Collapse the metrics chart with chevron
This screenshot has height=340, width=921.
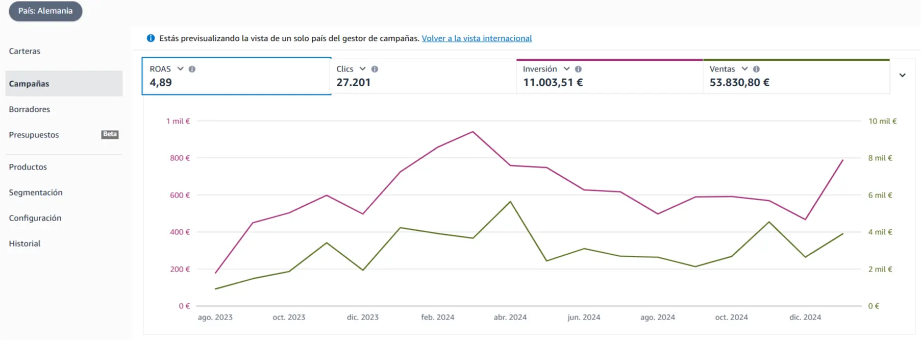pos(902,75)
